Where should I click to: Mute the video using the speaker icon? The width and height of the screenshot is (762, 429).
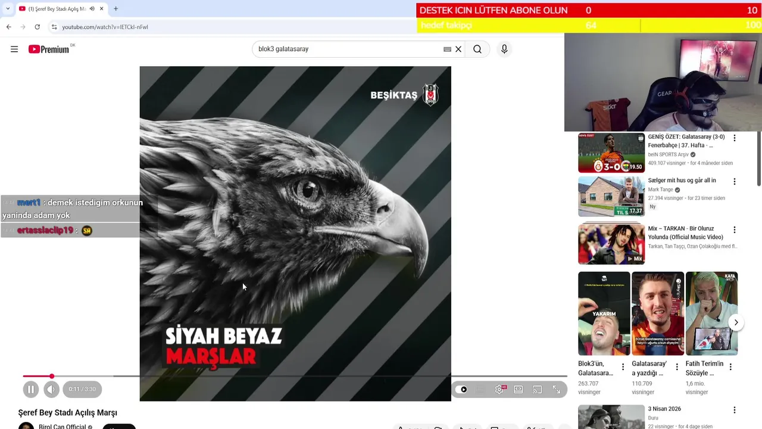51,390
